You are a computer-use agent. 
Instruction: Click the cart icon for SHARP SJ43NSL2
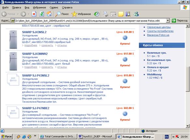pos(125,38)
